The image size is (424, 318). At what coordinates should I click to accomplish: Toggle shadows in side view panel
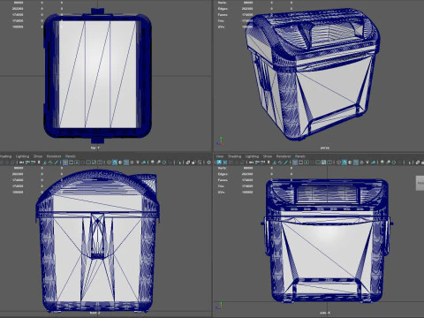(x=373, y=163)
